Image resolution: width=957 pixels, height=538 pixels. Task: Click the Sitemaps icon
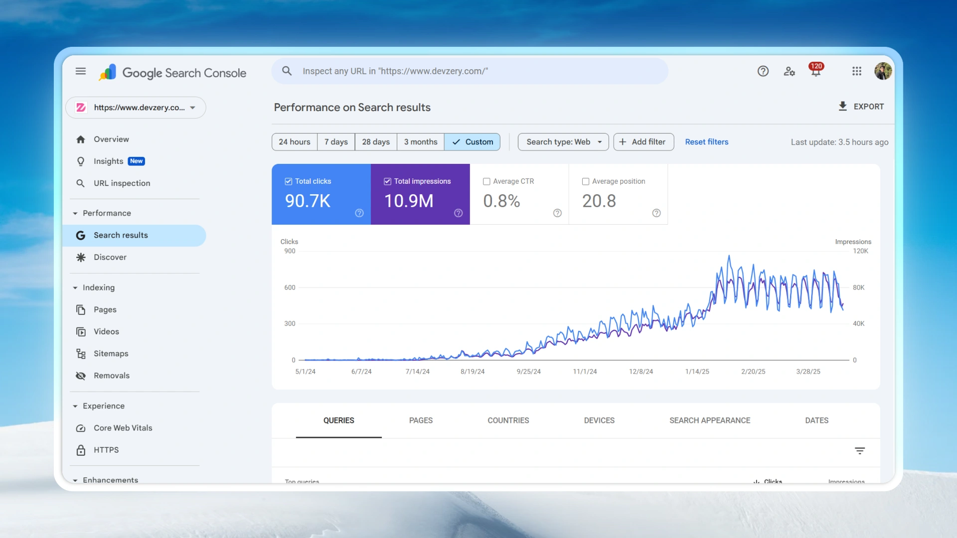pyautogui.click(x=81, y=354)
